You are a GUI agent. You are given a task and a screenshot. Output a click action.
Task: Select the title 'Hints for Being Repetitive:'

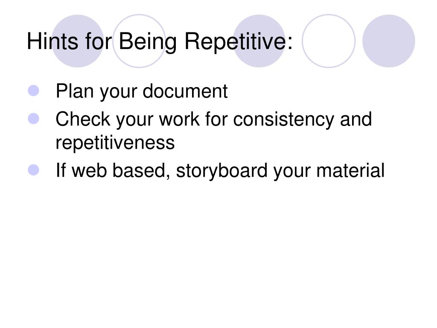coord(160,41)
